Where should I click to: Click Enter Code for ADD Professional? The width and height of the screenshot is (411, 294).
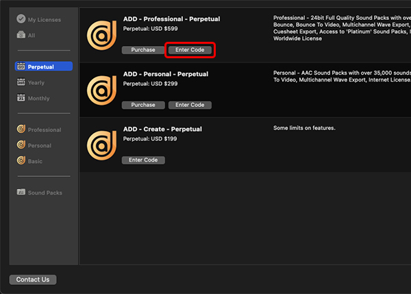(x=190, y=50)
